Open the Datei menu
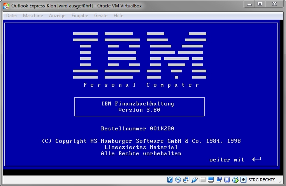The width and height of the screenshot is (286, 186). point(12,16)
